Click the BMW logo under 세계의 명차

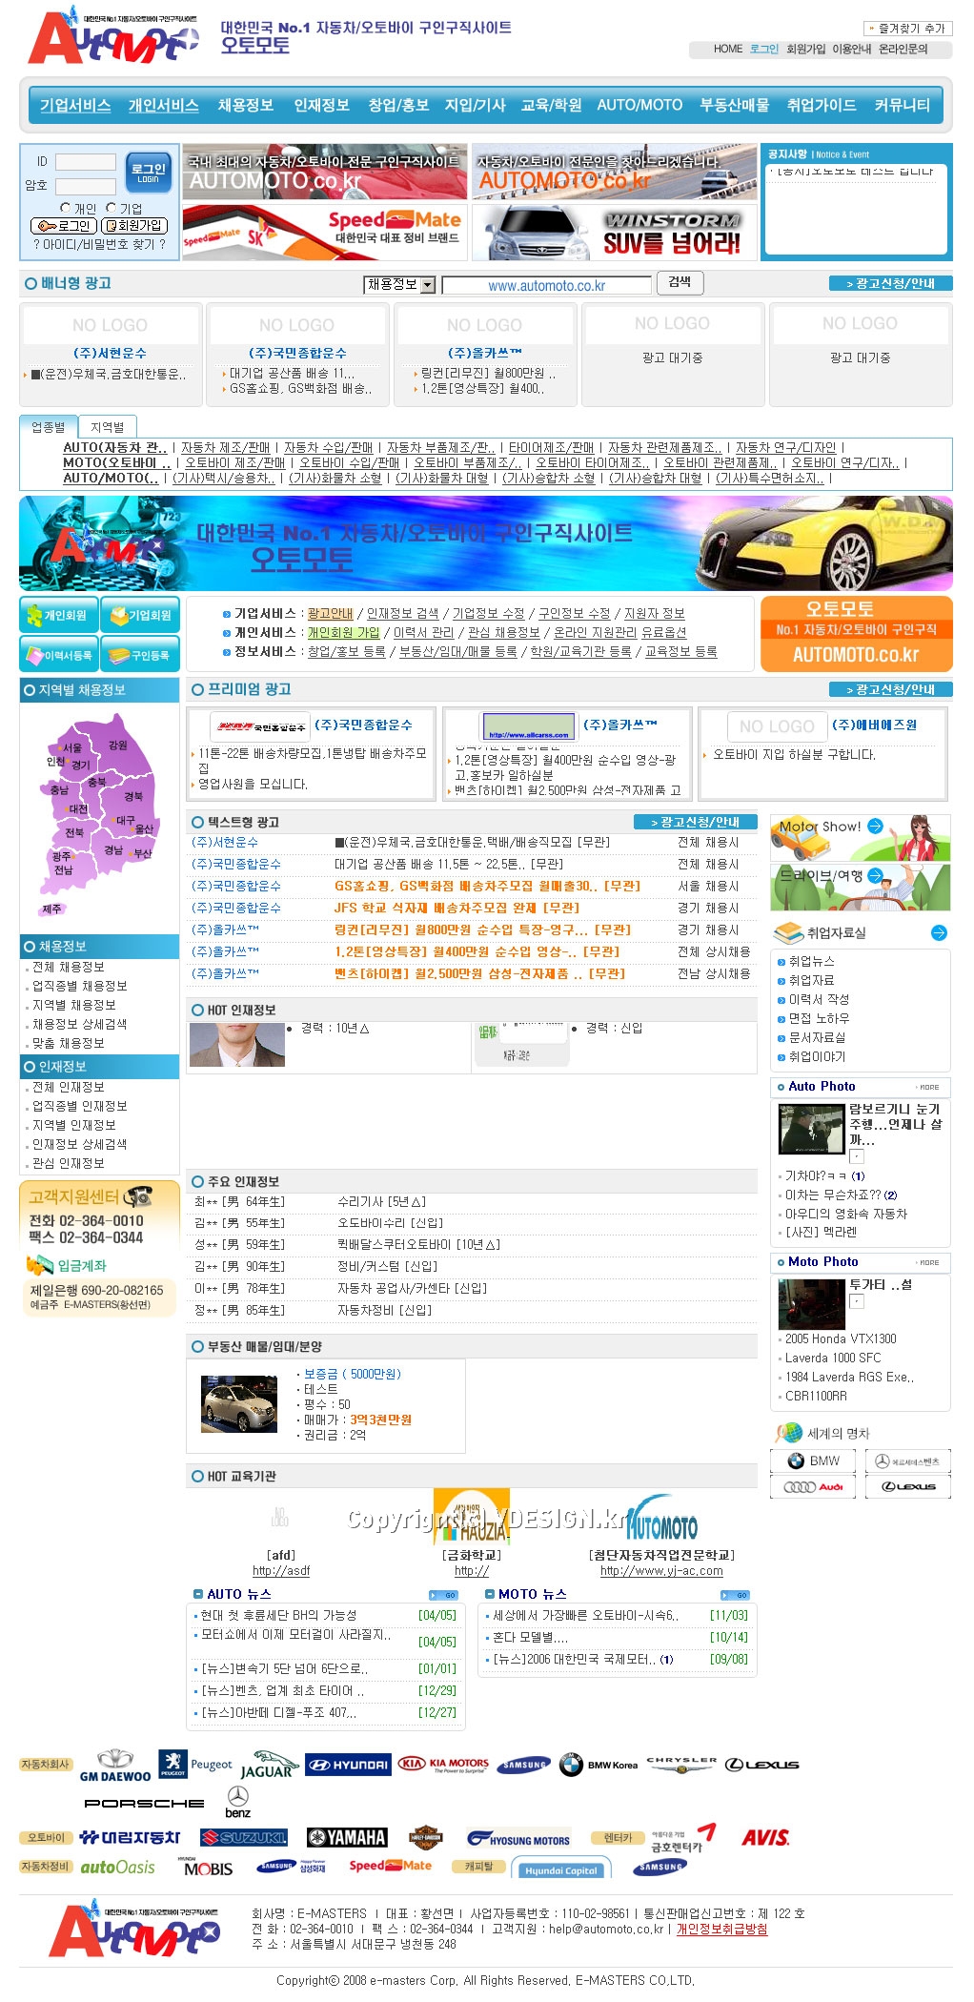[x=813, y=1461]
